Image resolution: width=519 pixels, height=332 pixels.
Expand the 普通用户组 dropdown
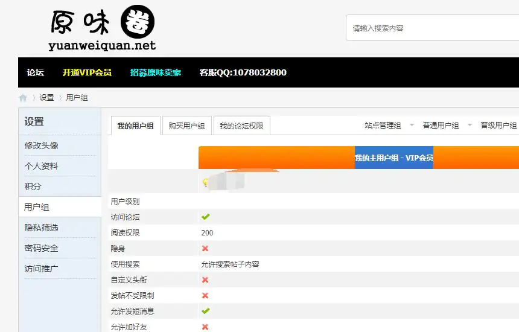pyautogui.click(x=447, y=125)
